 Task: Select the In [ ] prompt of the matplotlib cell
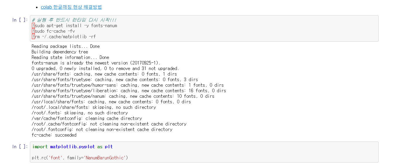click(20, 146)
